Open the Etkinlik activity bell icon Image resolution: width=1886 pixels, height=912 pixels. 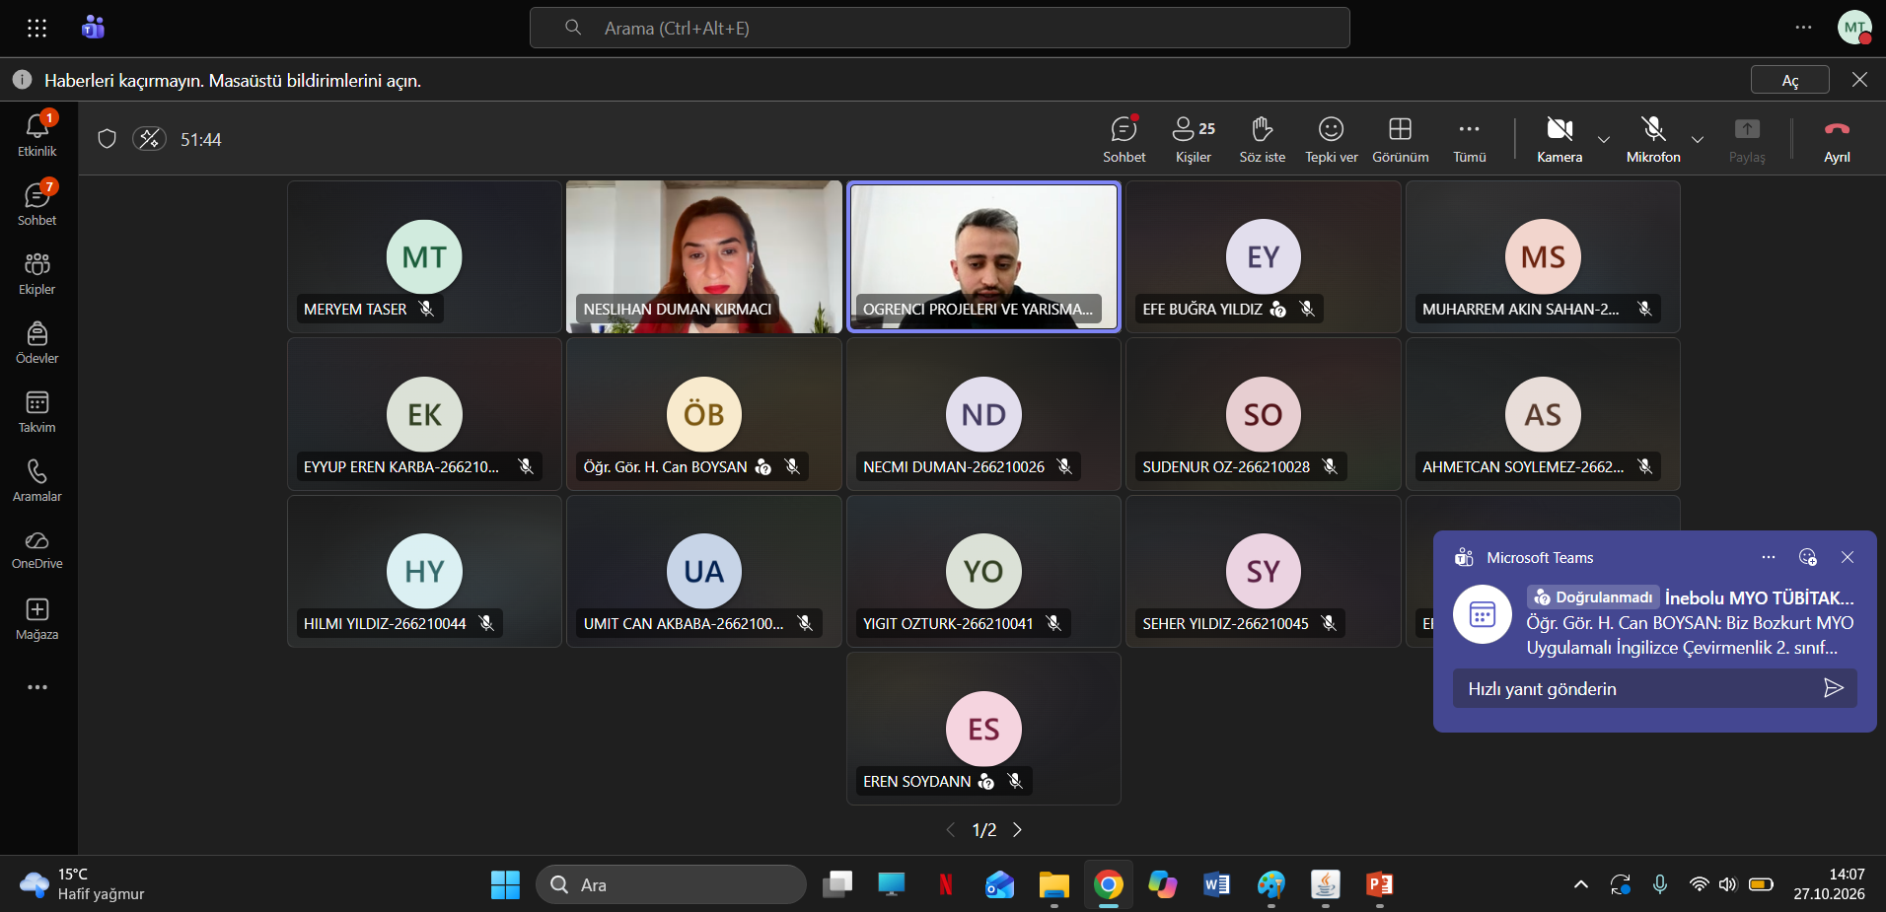(x=37, y=134)
